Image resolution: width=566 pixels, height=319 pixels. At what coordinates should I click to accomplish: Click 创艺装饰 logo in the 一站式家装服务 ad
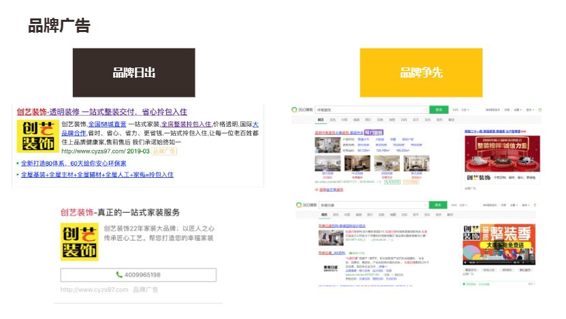point(80,242)
